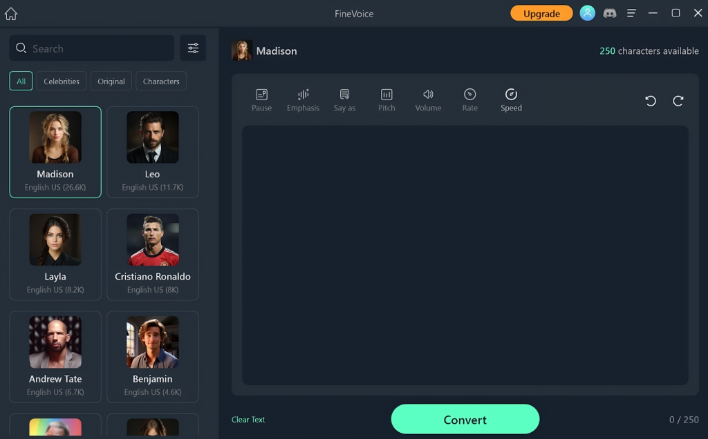The width and height of the screenshot is (708, 439).
Task: Click the Madison avatar in the header
Action: pos(241,50)
